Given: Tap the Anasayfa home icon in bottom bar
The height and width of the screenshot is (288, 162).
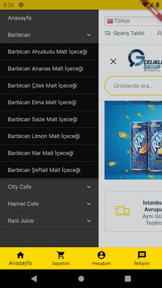Looking at the screenshot, I should click(20, 255).
